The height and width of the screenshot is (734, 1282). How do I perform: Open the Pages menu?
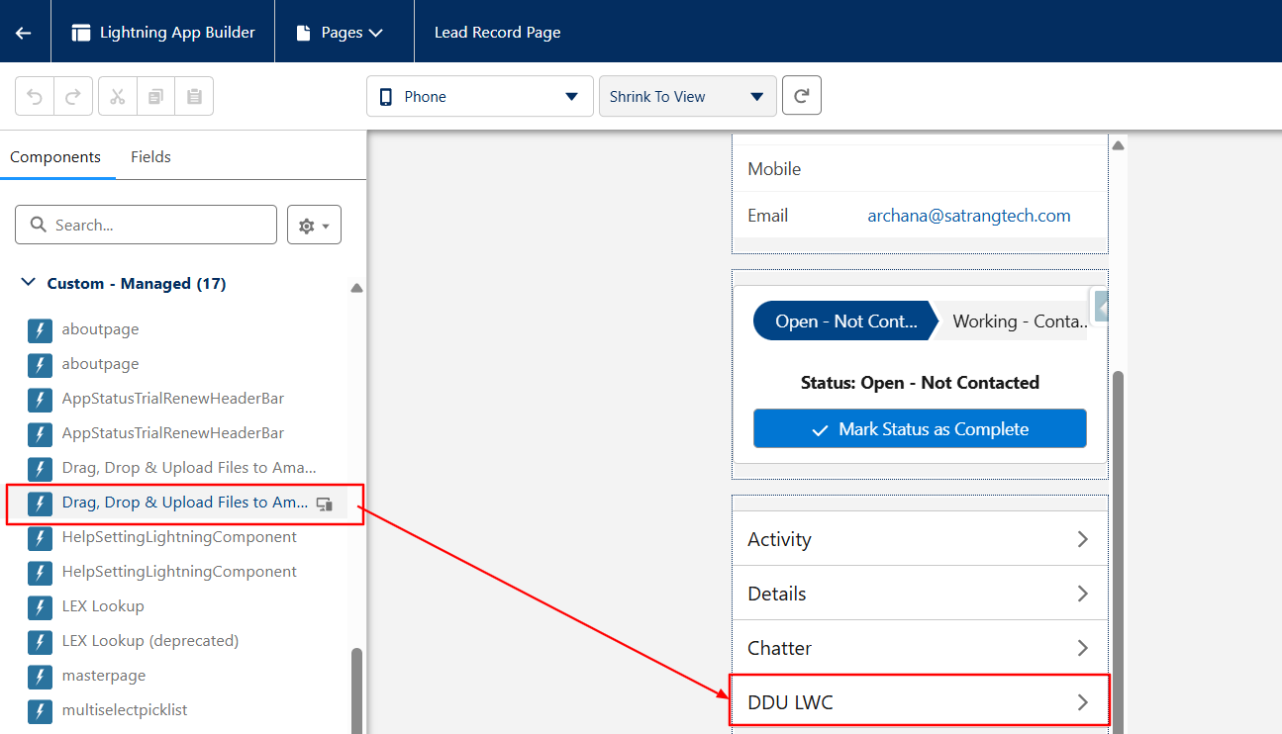click(340, 33)
